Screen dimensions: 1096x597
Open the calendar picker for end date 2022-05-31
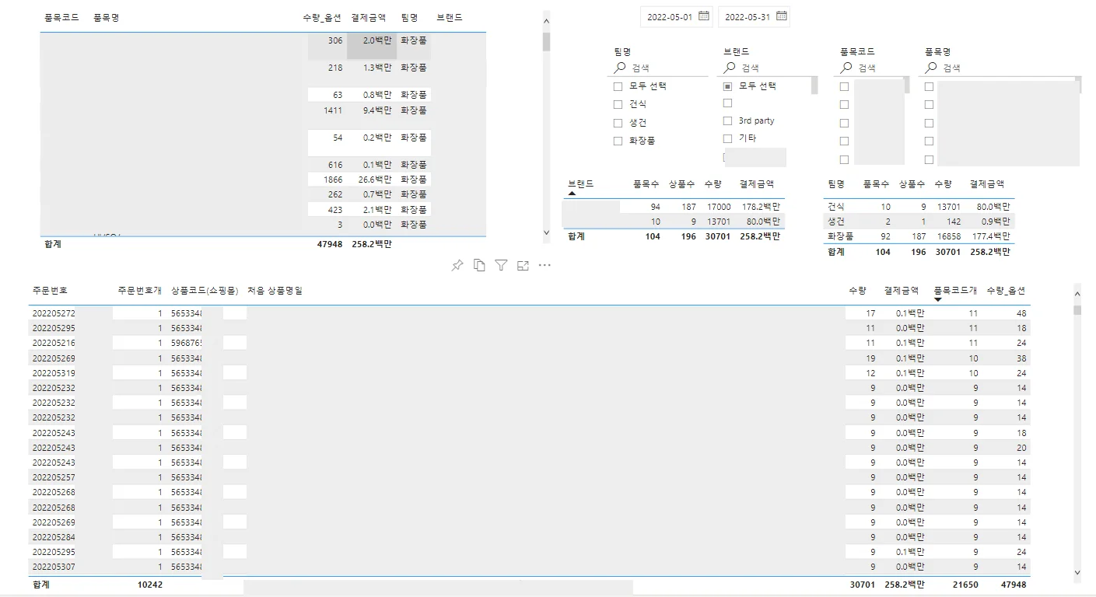point(781,16)
